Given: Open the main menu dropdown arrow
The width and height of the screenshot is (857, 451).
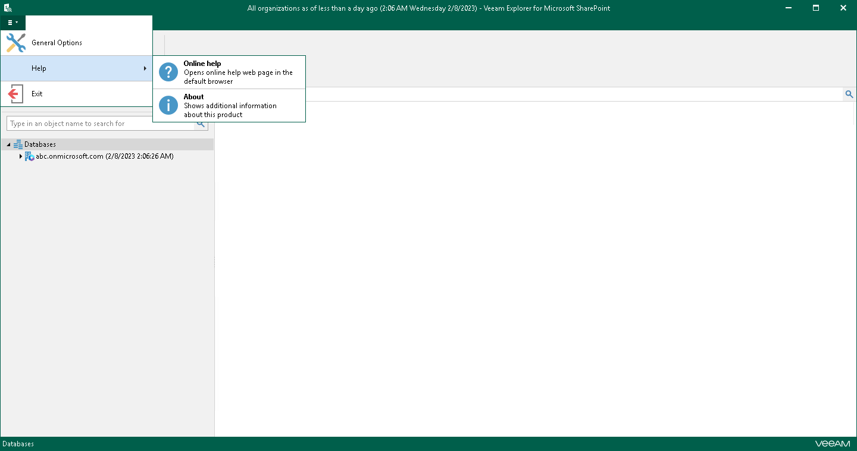Looking at the screenshot, I should tap(18, 22).
